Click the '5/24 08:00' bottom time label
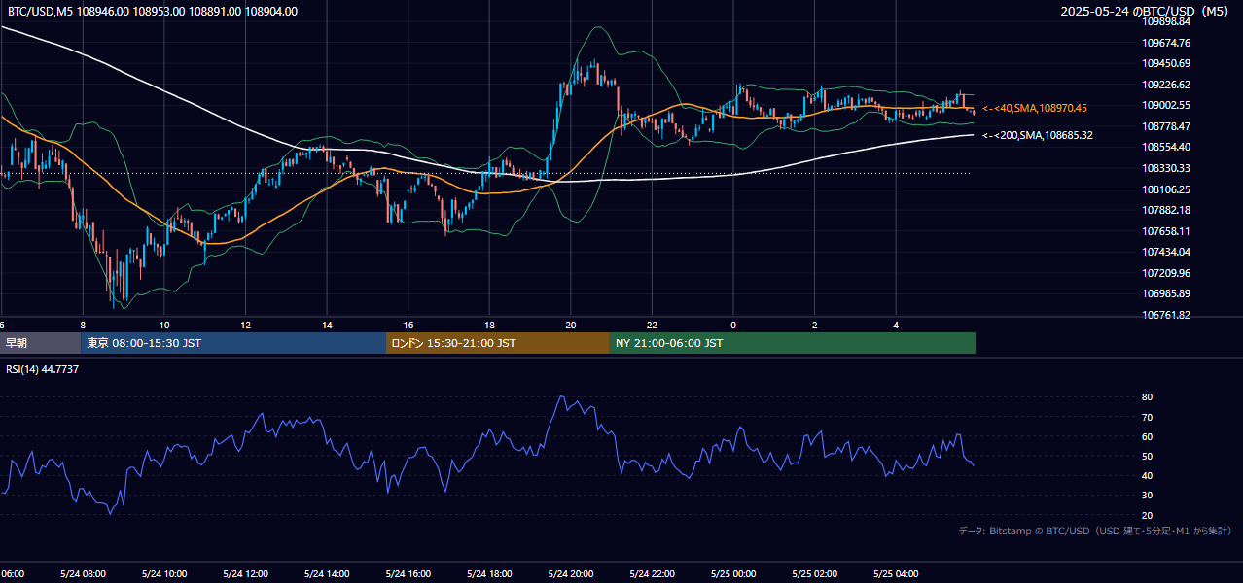Viewport: 1243px width, 583px height. (x=83, y=573)
